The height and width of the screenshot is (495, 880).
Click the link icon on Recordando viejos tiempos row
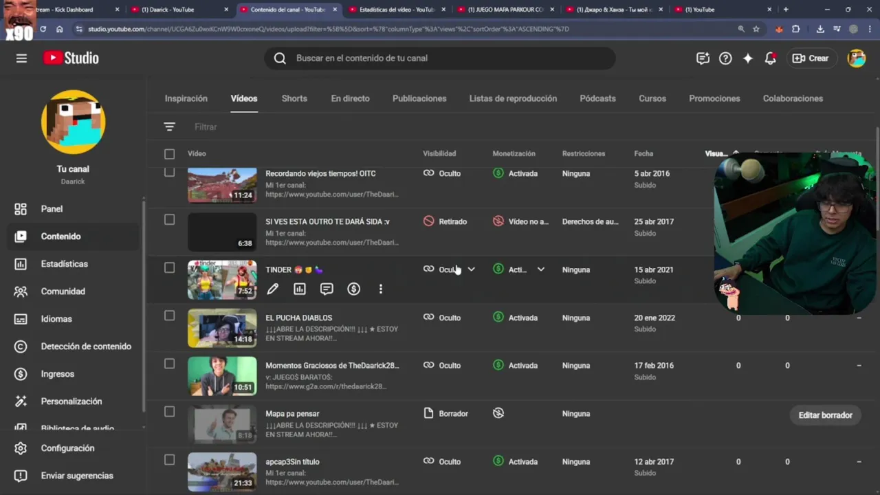429,173
